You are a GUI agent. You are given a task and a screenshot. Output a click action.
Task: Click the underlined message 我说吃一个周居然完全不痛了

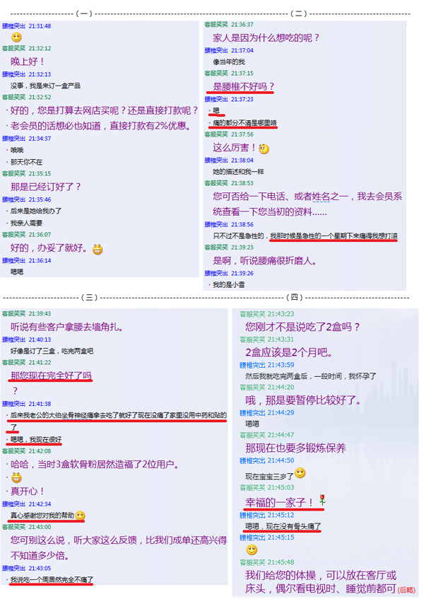(52, 580)
